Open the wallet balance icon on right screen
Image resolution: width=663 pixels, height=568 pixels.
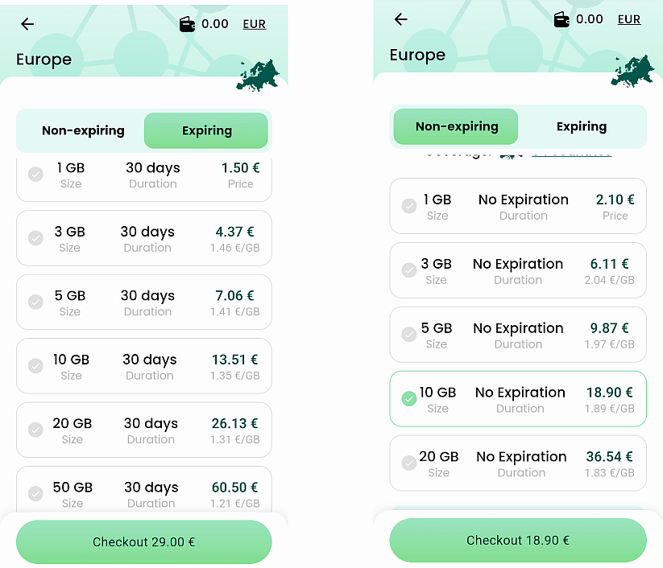[x=561, y=19]
